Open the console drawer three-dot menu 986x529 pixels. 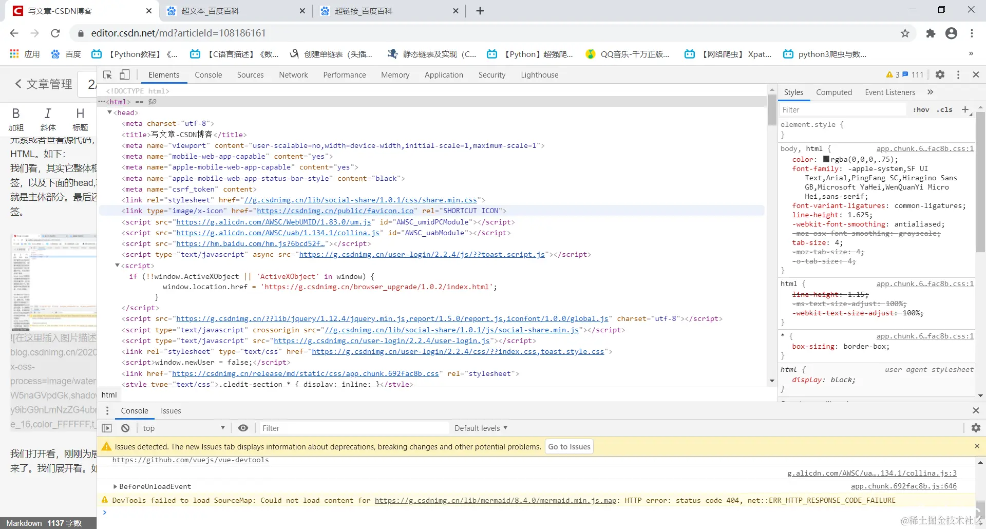(107, 410)
